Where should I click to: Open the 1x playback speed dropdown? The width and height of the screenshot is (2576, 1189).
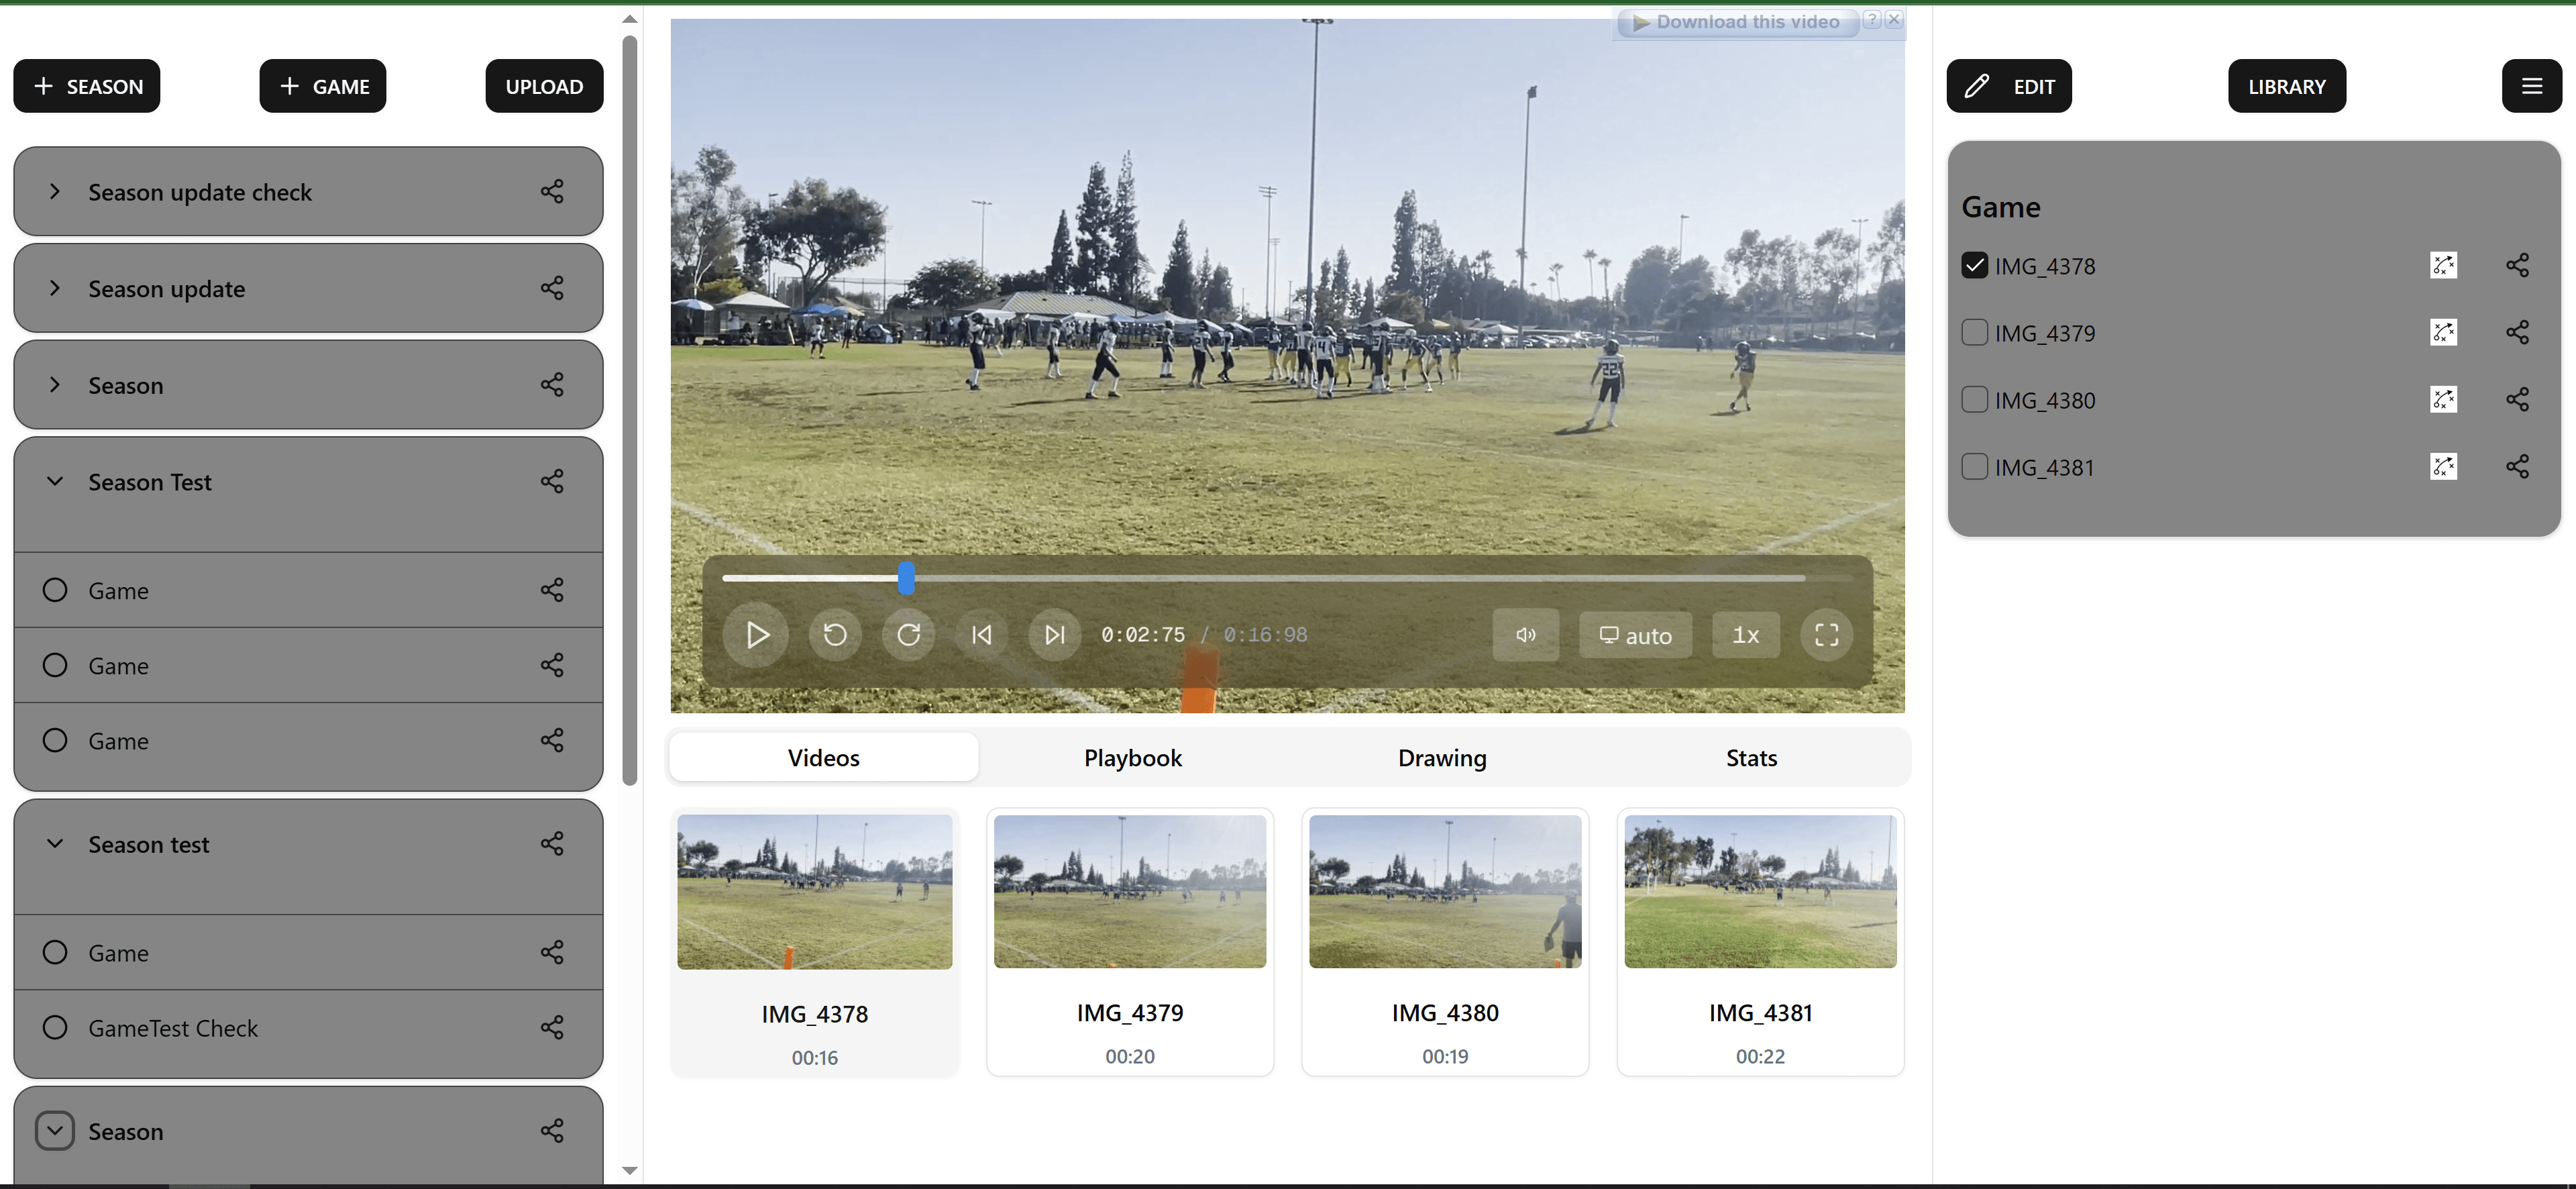point(1745,635)
